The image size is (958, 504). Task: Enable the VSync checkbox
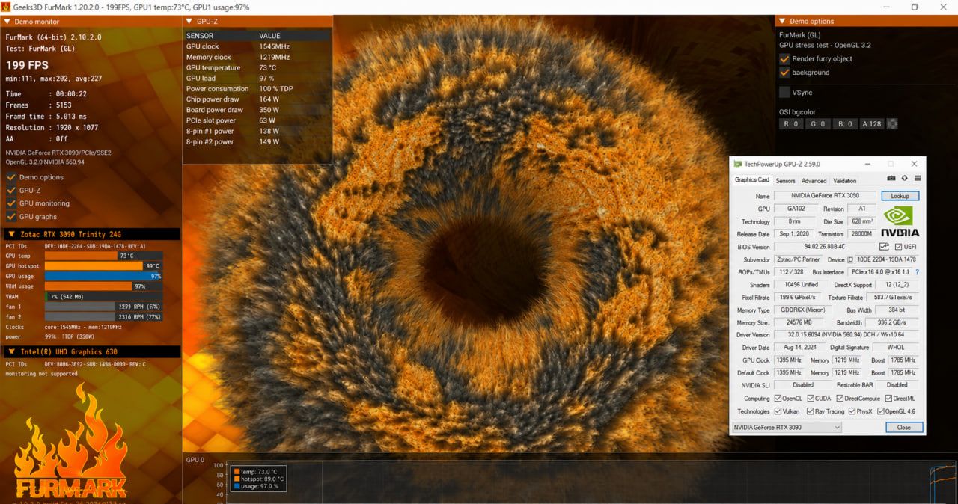(x=784, y=93)
